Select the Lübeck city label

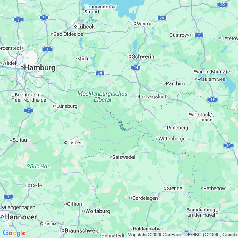click(86, 27)
